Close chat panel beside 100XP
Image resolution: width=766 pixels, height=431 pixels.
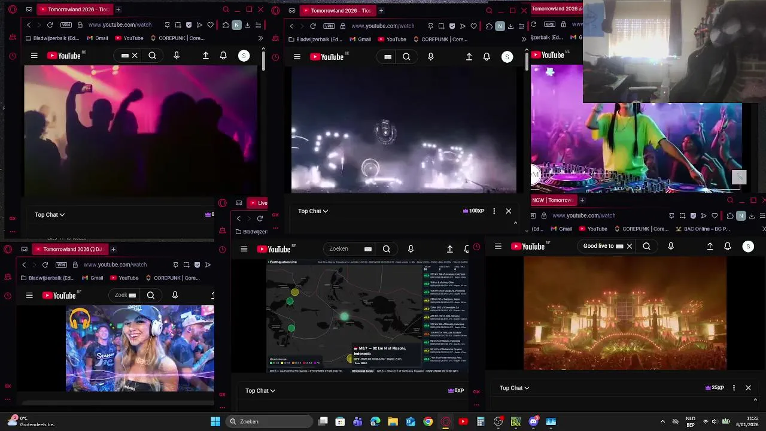509,211
